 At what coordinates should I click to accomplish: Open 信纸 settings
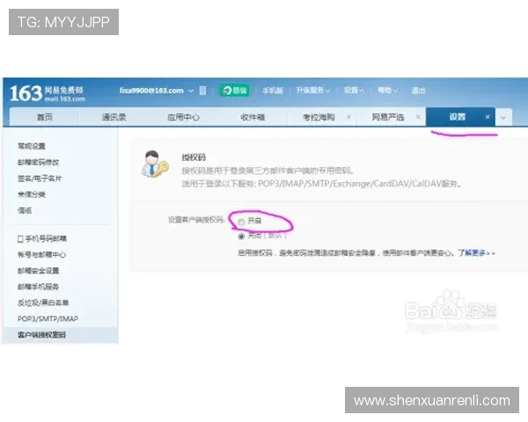(x=25, y=210)
